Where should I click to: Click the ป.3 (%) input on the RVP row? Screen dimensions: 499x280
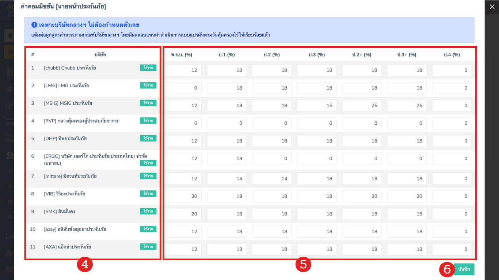(x=317, y=123)
